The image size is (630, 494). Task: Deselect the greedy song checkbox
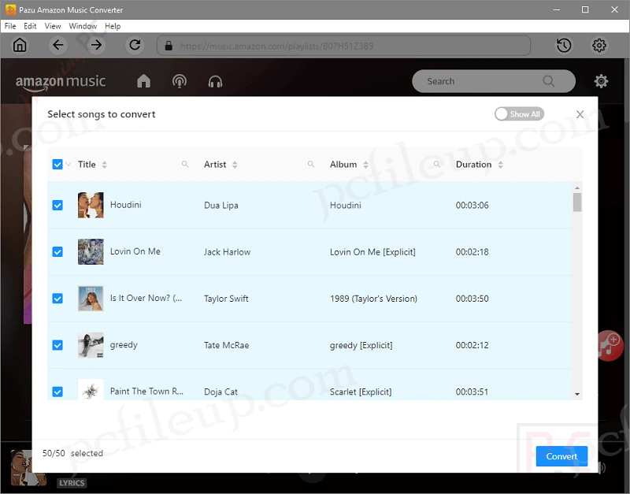pyautogui.click(x=57, y=345)
